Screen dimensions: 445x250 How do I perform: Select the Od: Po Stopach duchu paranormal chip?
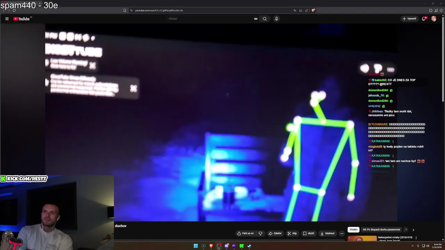[x=381, y=230]
